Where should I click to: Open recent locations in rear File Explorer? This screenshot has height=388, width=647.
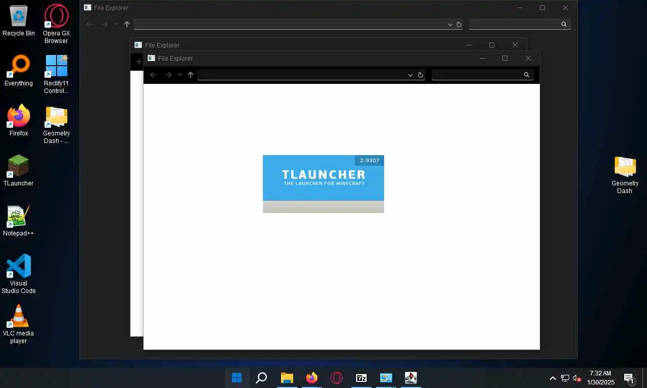[x=116, y=24]
